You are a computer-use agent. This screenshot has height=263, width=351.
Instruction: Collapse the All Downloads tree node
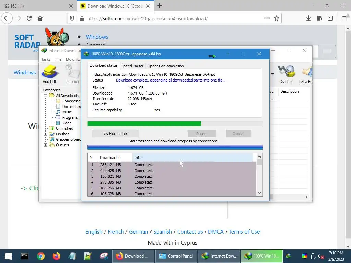pyautogui.click(x=46, y=96)
